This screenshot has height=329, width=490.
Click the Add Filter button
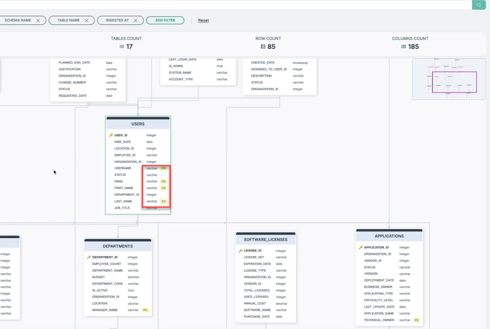click(x=165, y=20)
